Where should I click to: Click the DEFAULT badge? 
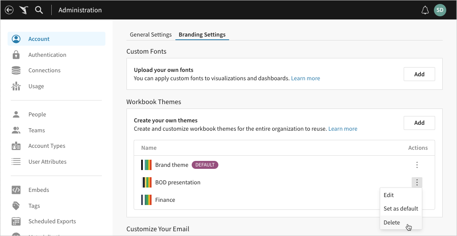tap(205, 165)
